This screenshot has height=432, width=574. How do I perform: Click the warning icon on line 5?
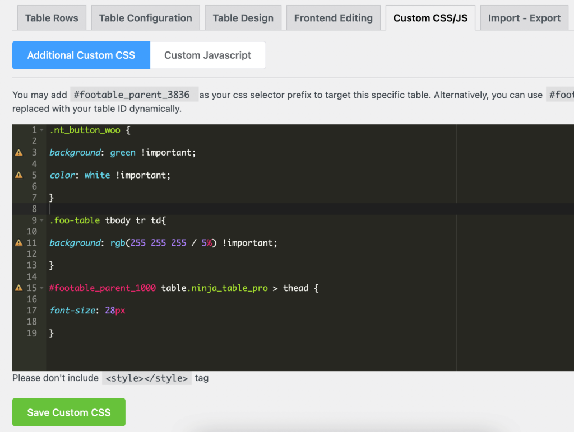point(18,175)
